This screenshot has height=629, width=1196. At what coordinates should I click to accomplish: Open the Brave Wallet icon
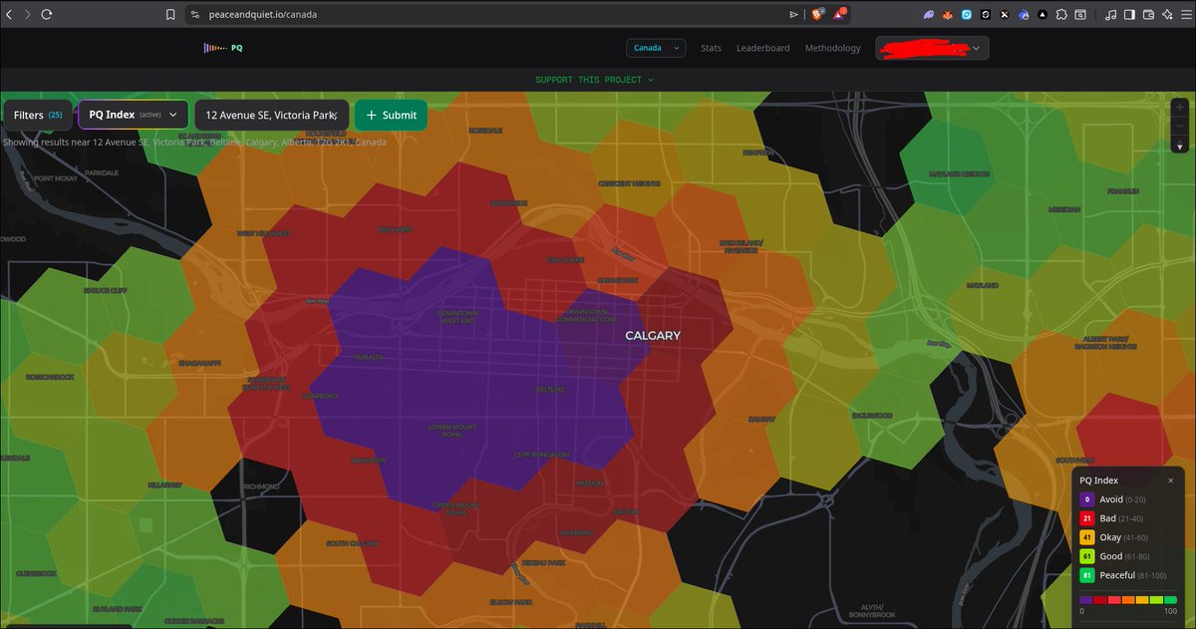point(1148,15)
